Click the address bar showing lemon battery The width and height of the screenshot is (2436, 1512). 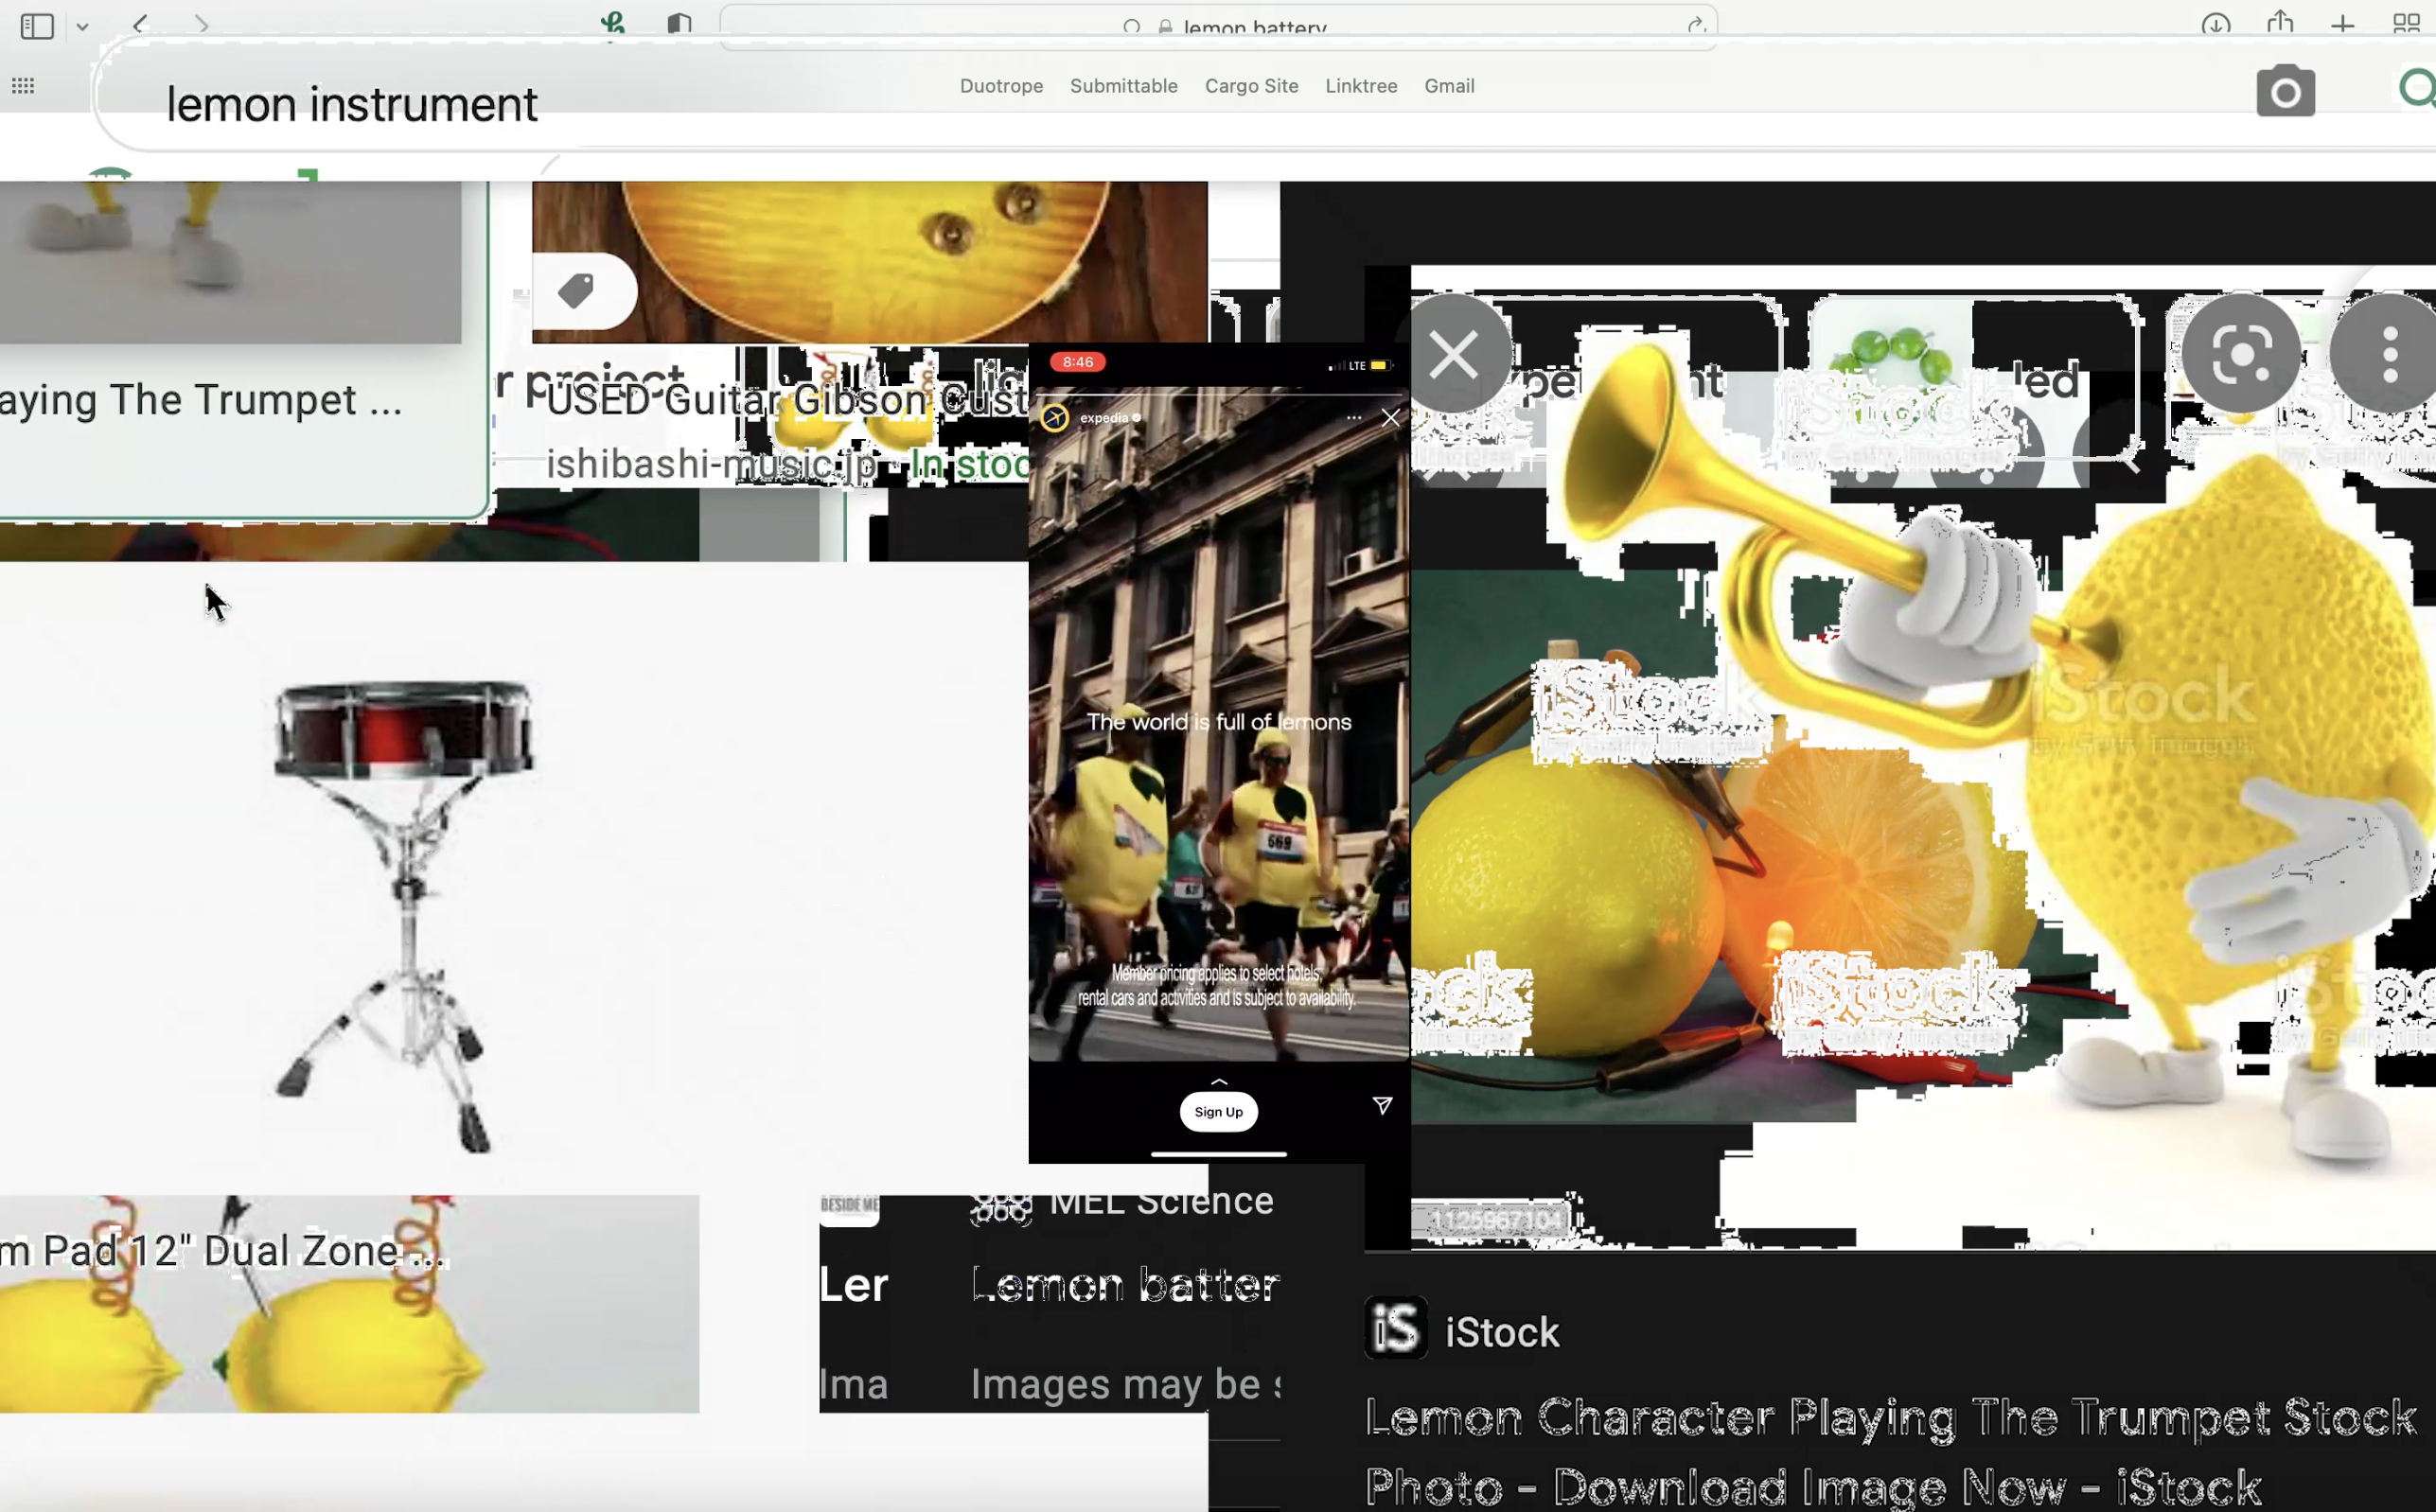point(1218,27)
